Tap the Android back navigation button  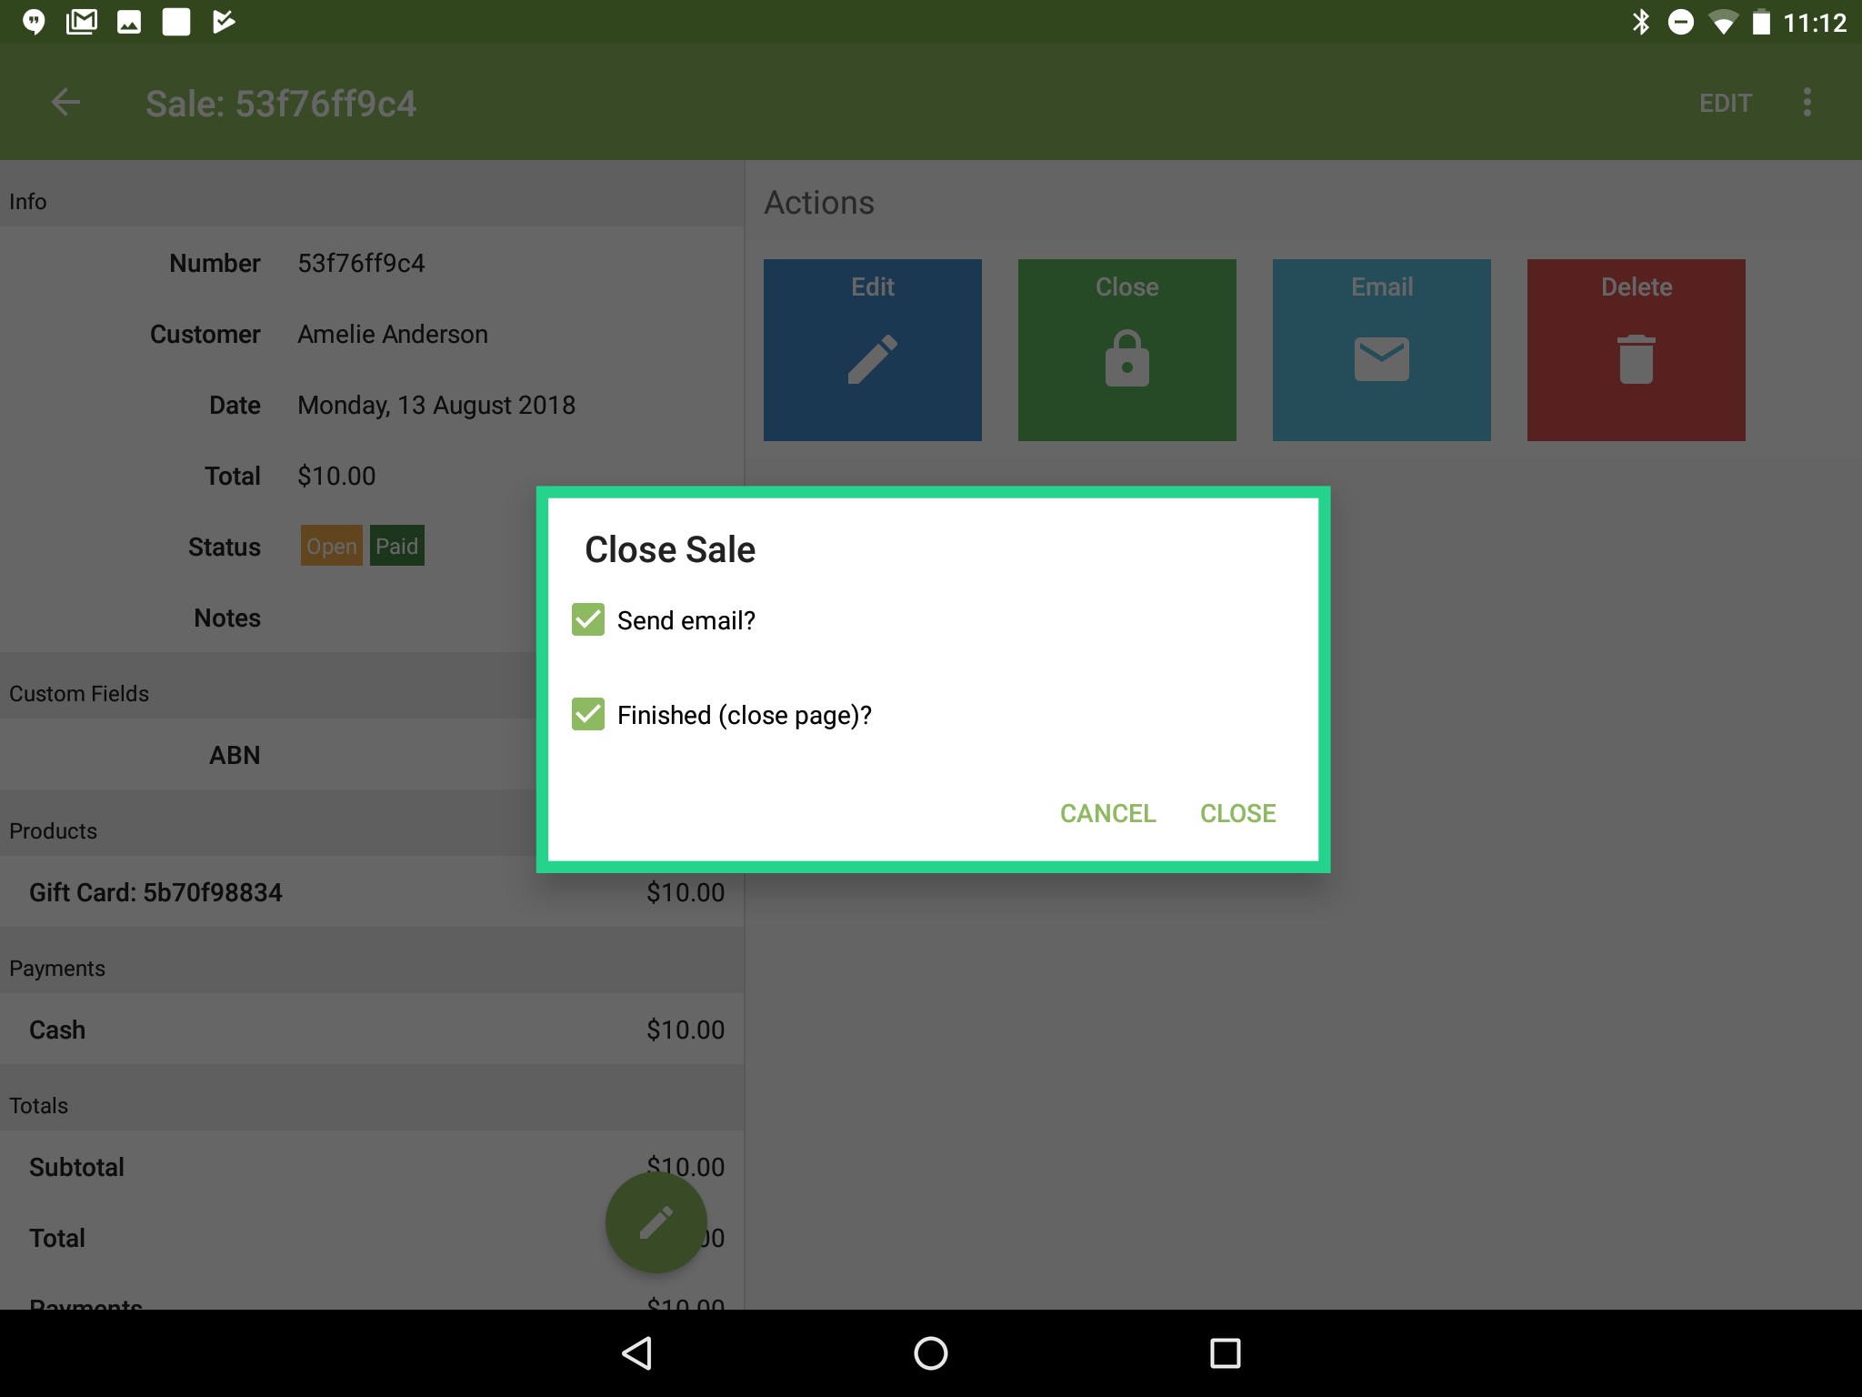click(x=636, y=1353)
